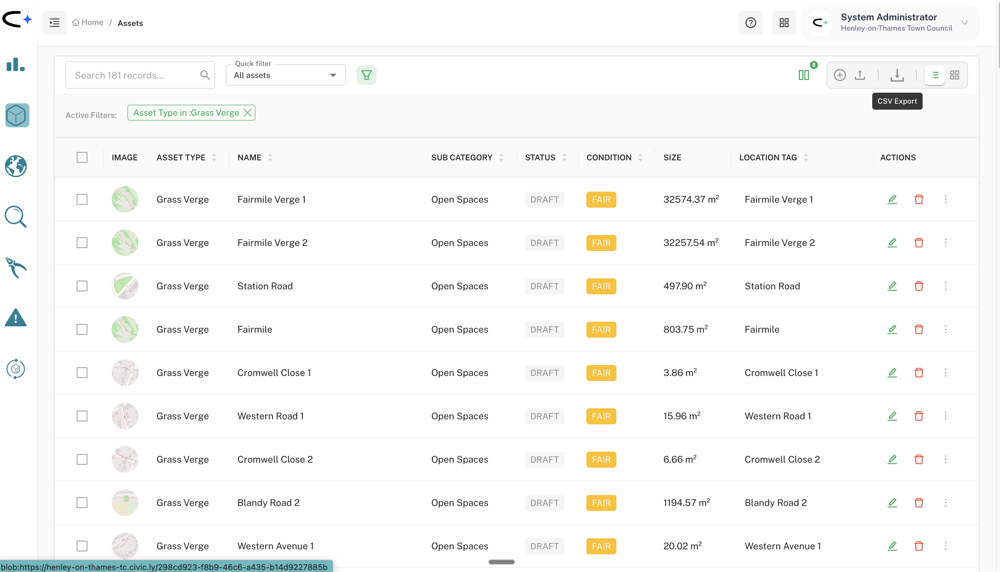
Task: Open the apps grid icon in header
Action: pyautogui.click(x=784, y=22)
